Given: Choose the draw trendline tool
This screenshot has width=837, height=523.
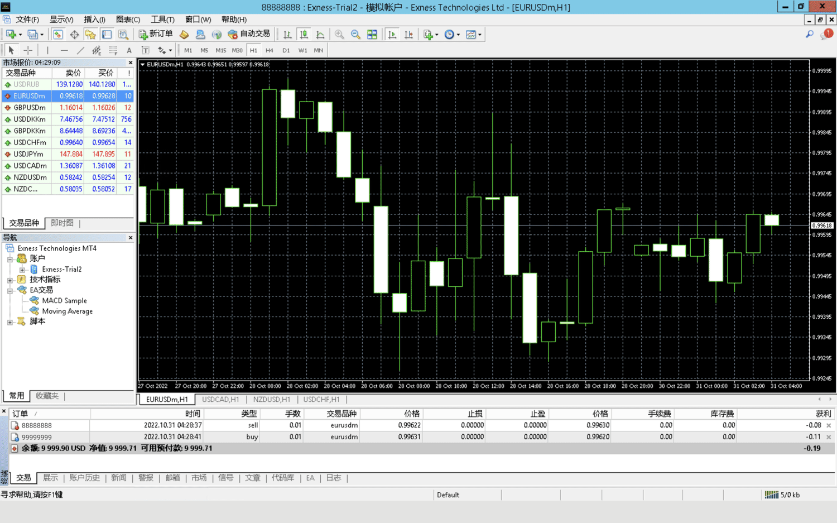Looking at the screenshot, I should click(80, 50).
